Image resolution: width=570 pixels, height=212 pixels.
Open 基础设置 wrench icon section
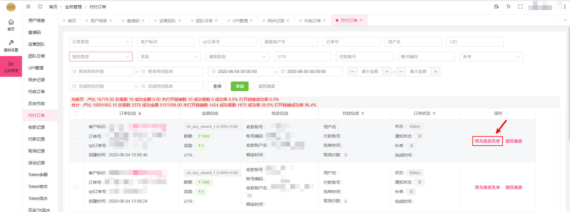[11, 46]
